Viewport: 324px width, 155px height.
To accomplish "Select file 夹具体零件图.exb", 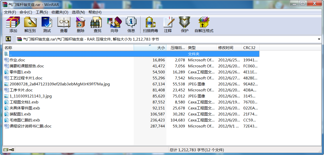I will tap(25, 108).
